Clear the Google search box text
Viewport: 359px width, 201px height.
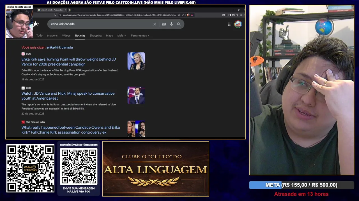pos(155,24)
